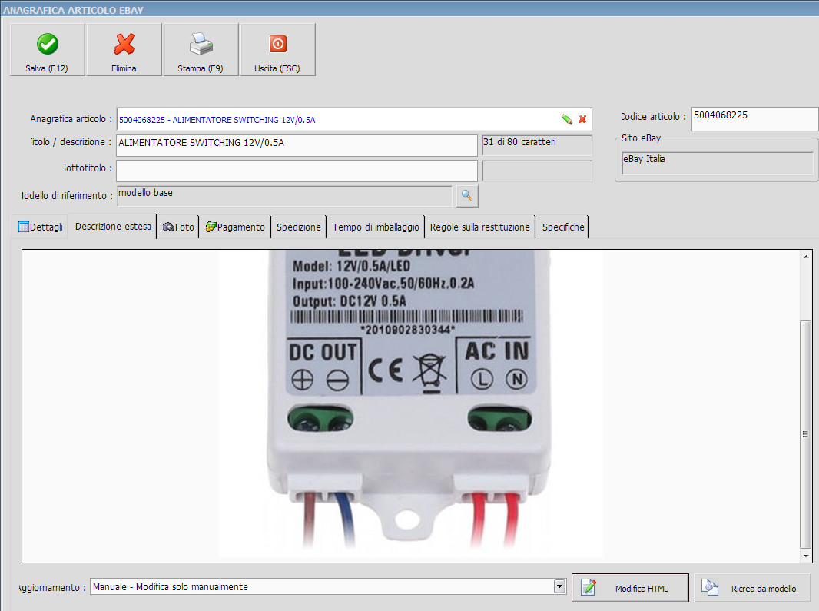Viewport: 819px width, 611px height.
Task: Open the Pagamento tab
Action: (x=235, y=227)
